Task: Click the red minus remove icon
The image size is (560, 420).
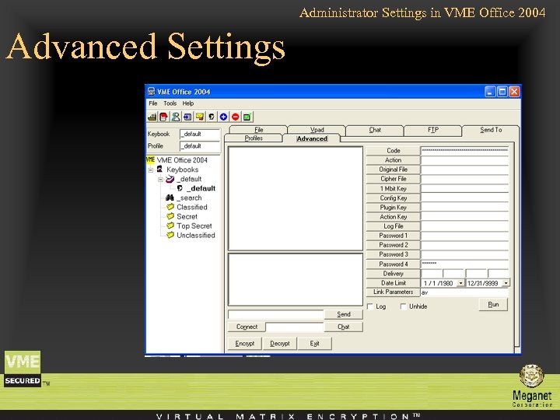Action: click(236, 117)
